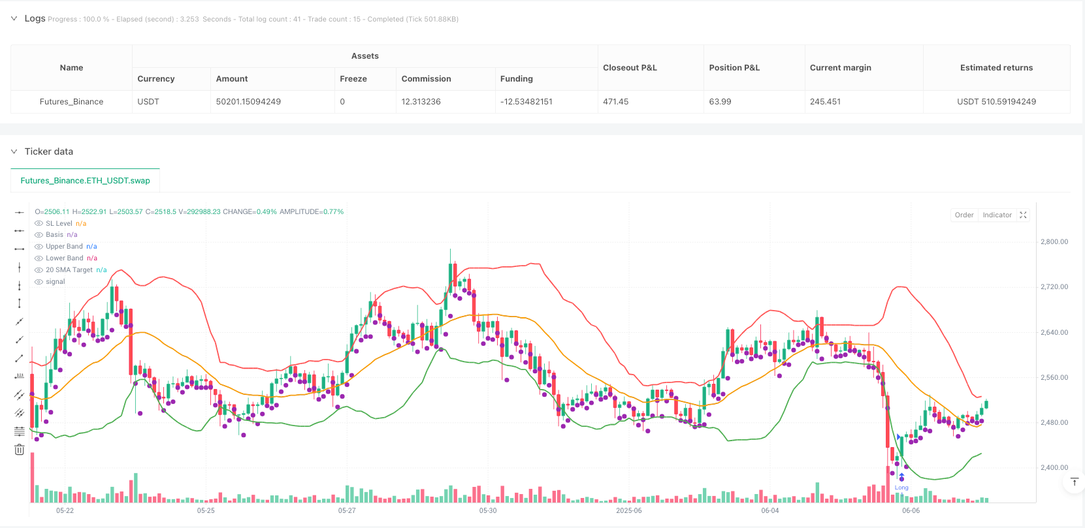Image resolution: width=1085 pixels, height=528 pixels.
Task: Select the price line tool
Action: (20, 376)
